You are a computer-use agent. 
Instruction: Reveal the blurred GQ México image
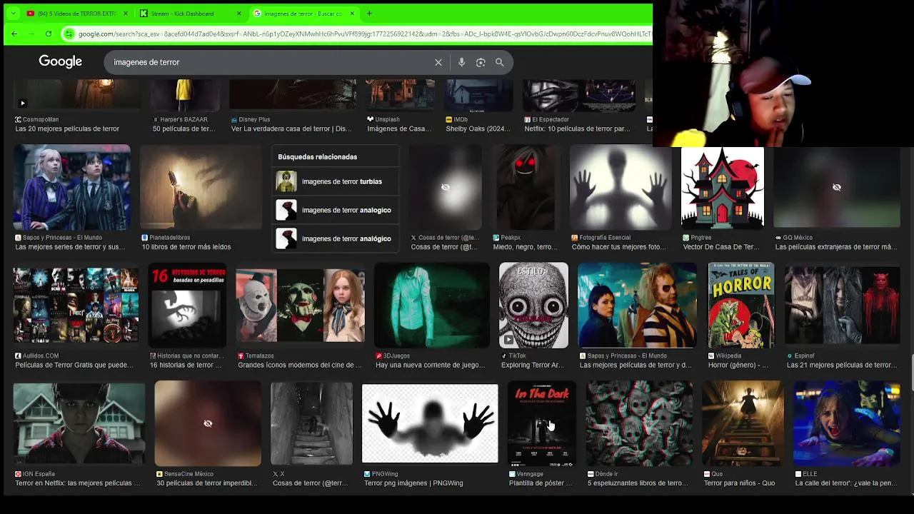[837, 187]
